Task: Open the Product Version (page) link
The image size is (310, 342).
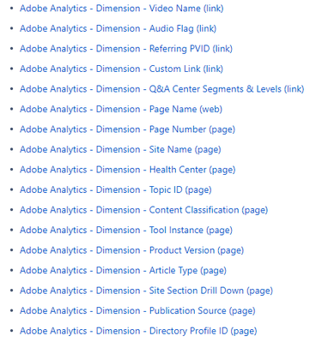Action: click(131, 250)
